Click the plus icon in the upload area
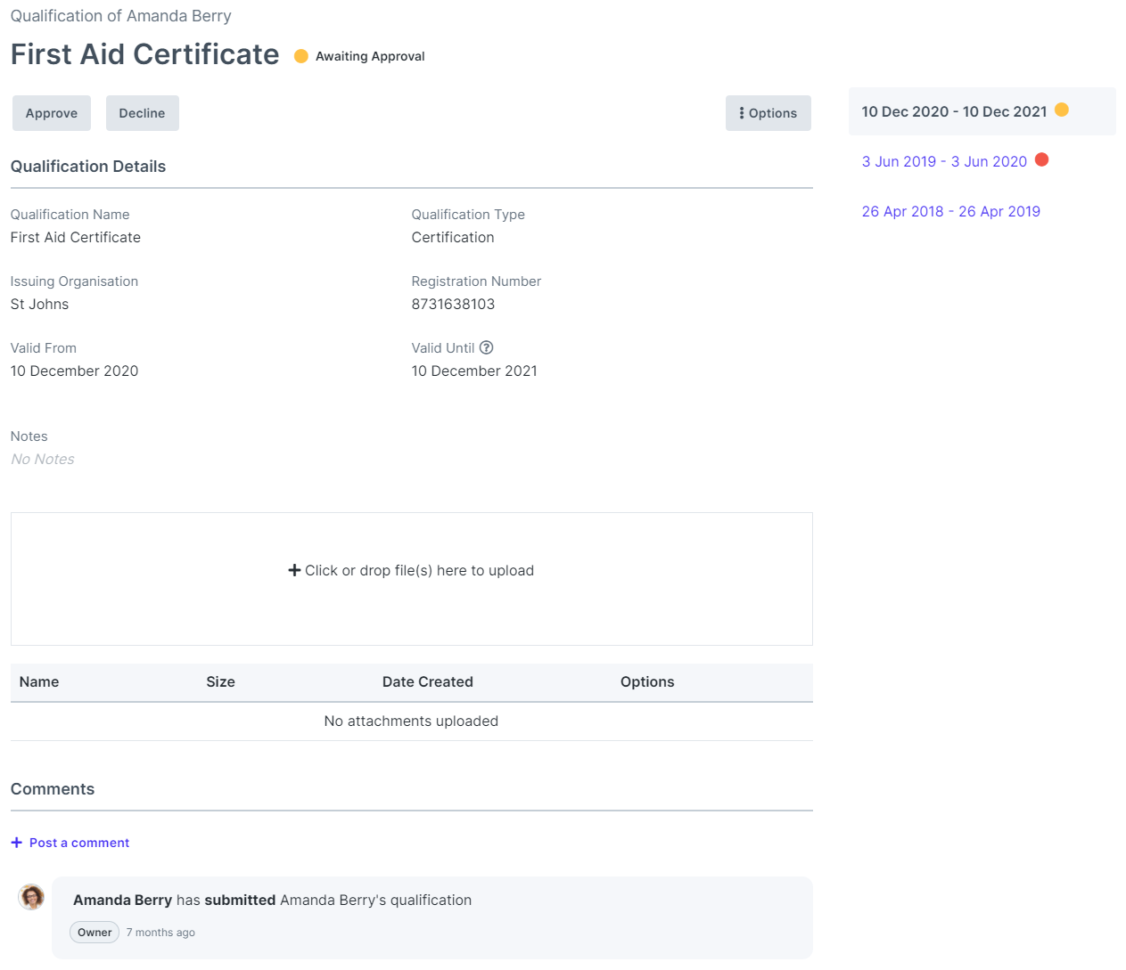Viewport: 1126px width, 970px height. point(294,570)
